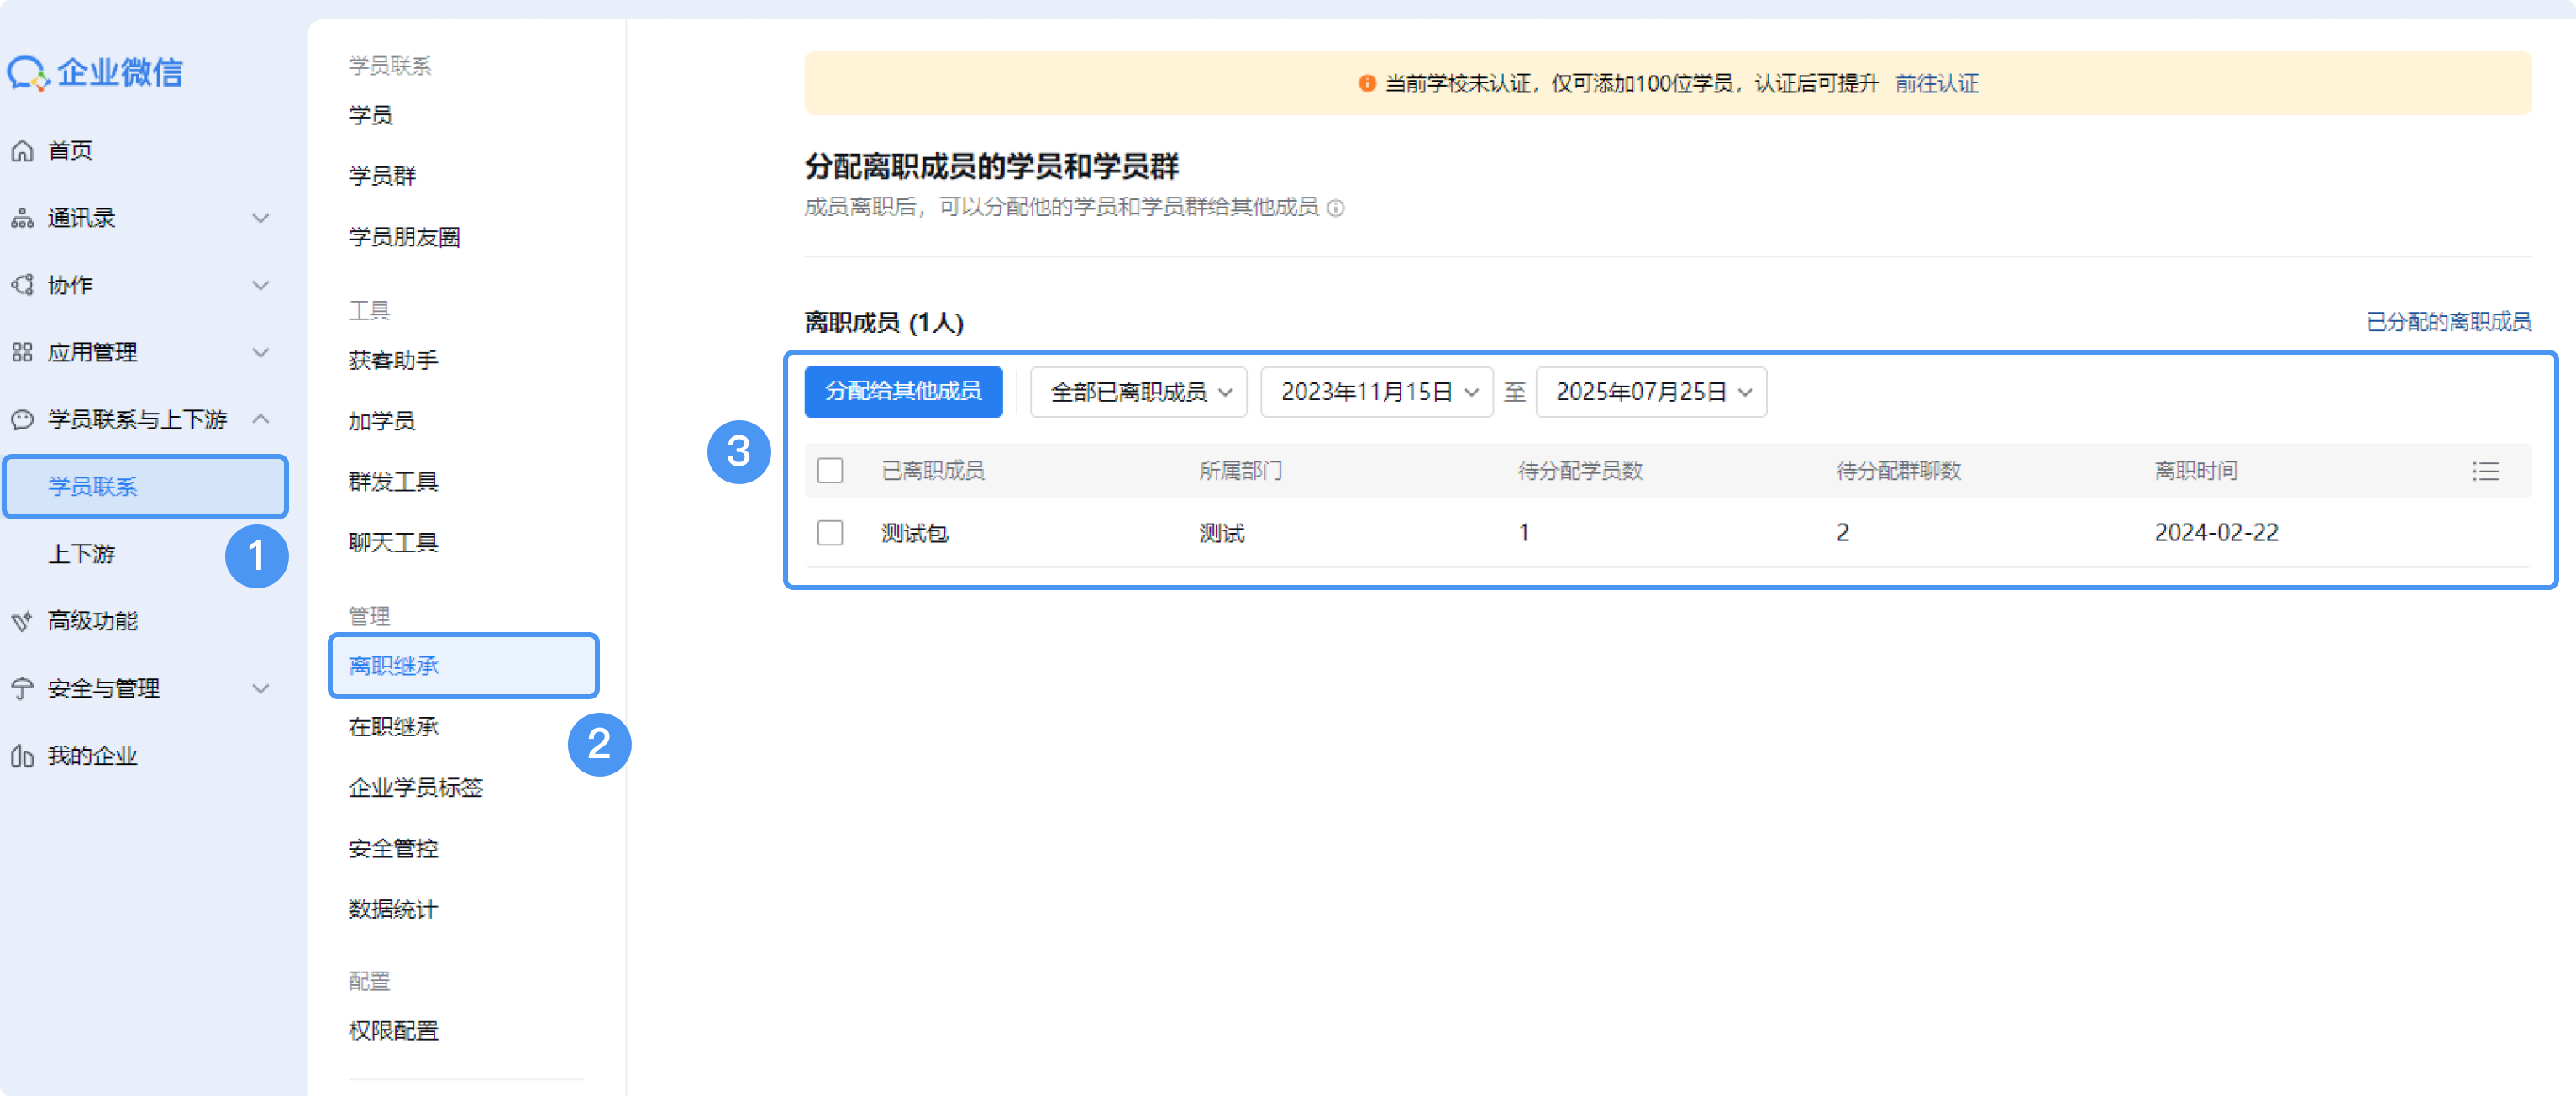Screen dimensions: 2576x1096
Task: Expand the 通讯录 menu chevron
Action: (261, 218)
